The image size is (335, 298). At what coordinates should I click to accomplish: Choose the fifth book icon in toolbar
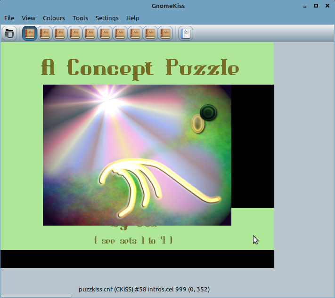point(90,33)
